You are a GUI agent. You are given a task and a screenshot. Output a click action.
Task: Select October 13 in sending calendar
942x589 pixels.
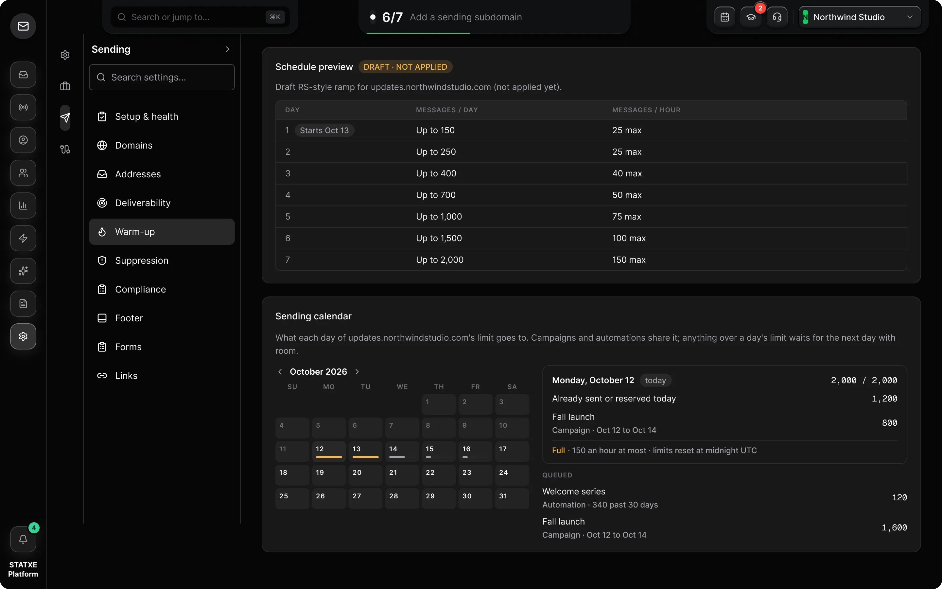coord(365,452)
